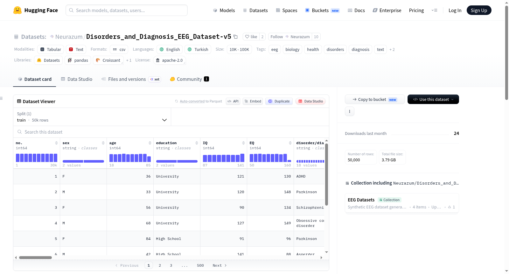Go to the Next page of rows
Screen dimensions: 509x274
(x=220, y=265)
